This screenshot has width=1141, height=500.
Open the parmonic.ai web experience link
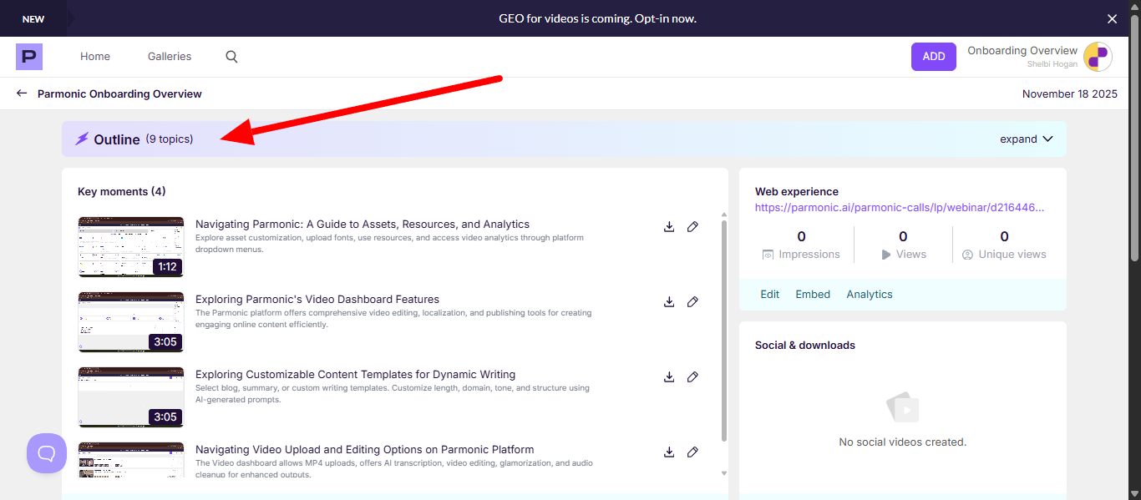(900, 207)
